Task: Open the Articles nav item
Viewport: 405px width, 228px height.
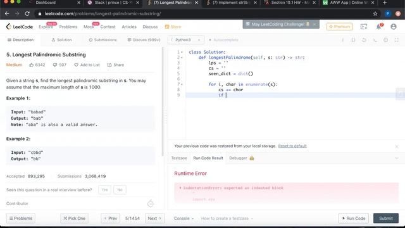Action: pyautogui.click(x=129, y=27)
